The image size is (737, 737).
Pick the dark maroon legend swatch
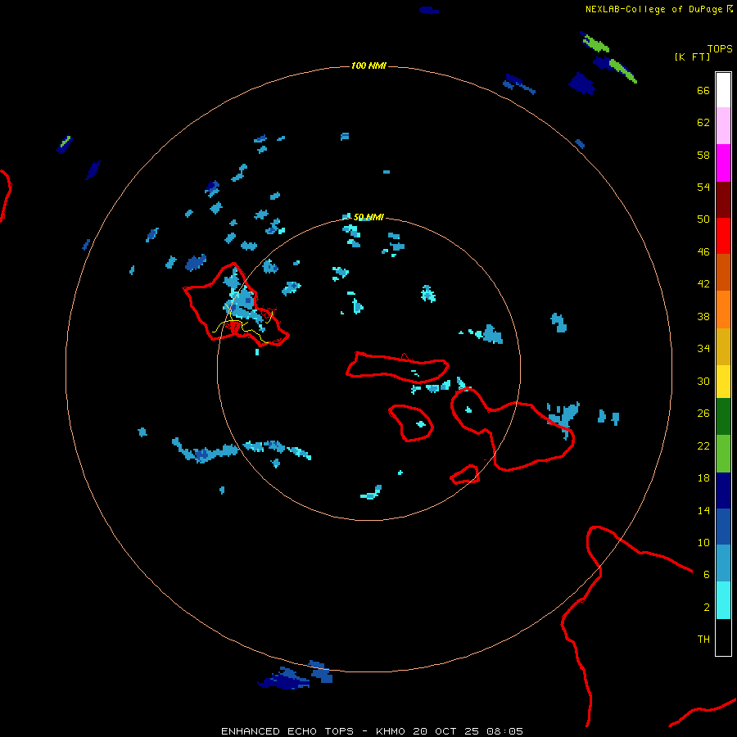tap(723, 200)
